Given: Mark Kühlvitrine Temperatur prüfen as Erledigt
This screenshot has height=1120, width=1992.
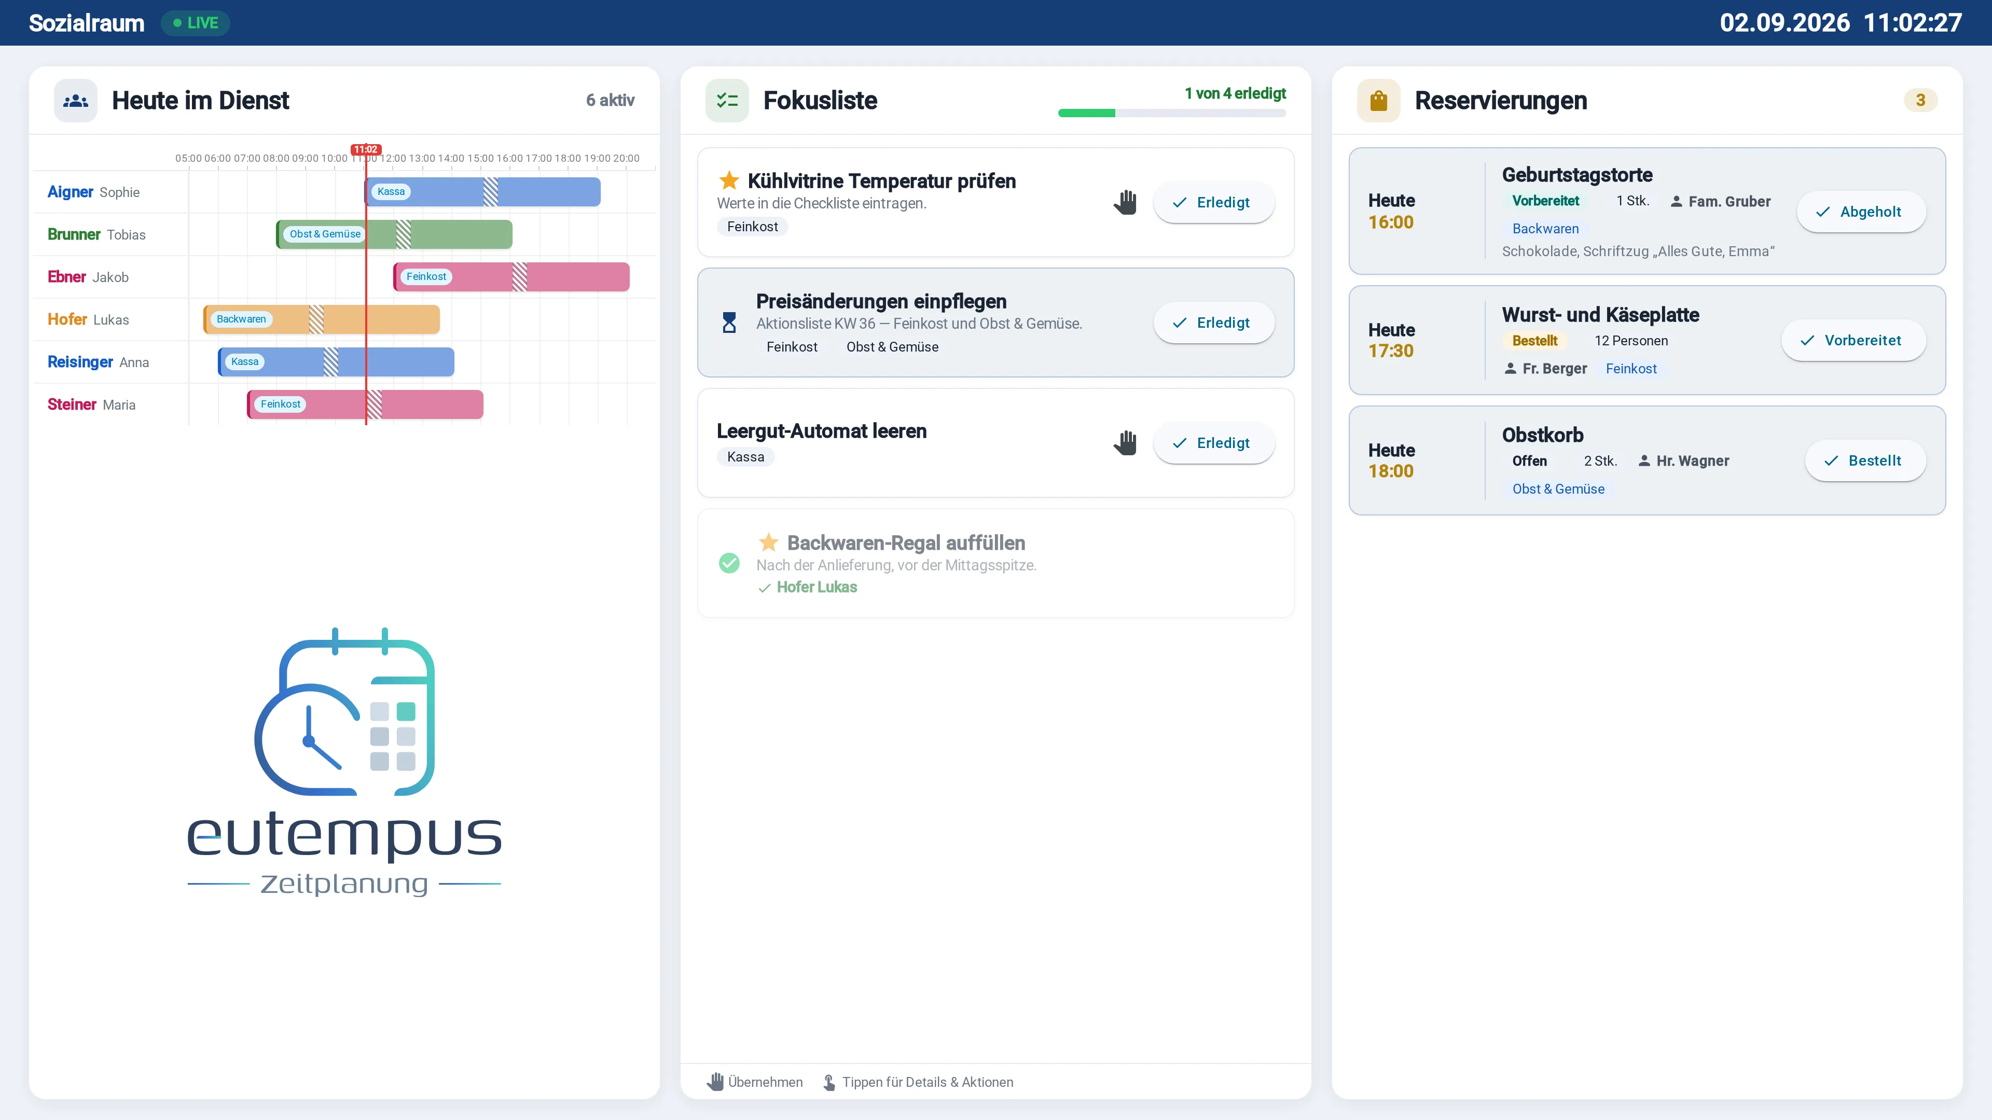Looking at the screenshot, I should pos(1213,203).
